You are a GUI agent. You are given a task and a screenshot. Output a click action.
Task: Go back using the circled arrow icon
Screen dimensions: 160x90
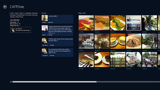pyautogui.click(x=5, y=7)
